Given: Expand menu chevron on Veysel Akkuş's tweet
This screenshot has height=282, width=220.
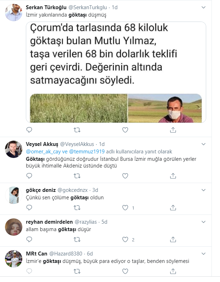Looking at the screenshot, I should coord(203,144).
